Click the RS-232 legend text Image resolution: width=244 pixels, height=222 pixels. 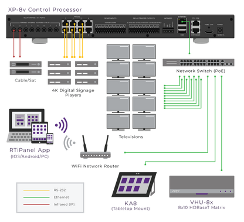point(60,190)
